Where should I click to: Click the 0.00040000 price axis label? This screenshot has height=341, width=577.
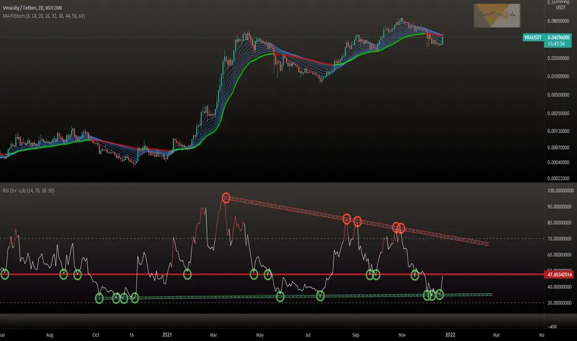558,162
